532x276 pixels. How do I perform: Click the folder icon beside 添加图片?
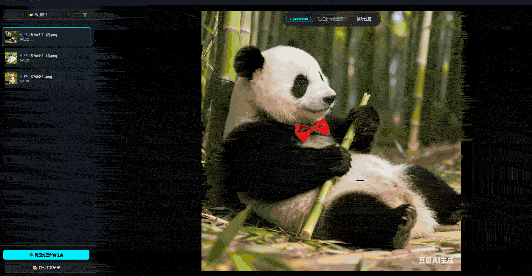coord(31,15)
